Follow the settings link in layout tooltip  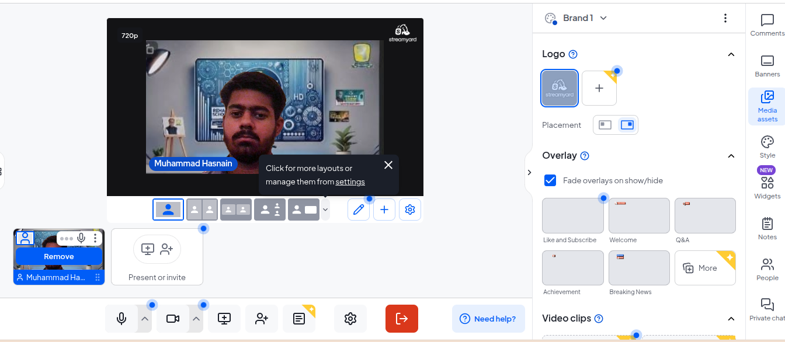point(350,182)
